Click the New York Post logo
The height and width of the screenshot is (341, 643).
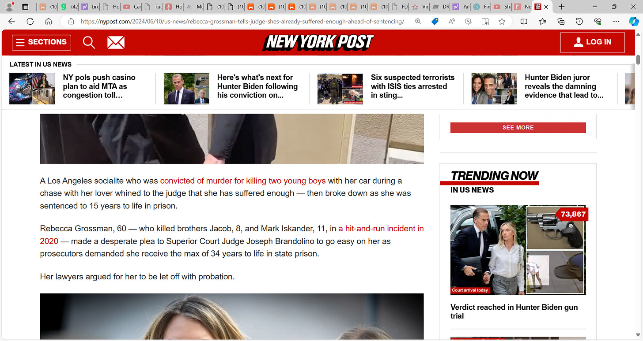[318, 42]
